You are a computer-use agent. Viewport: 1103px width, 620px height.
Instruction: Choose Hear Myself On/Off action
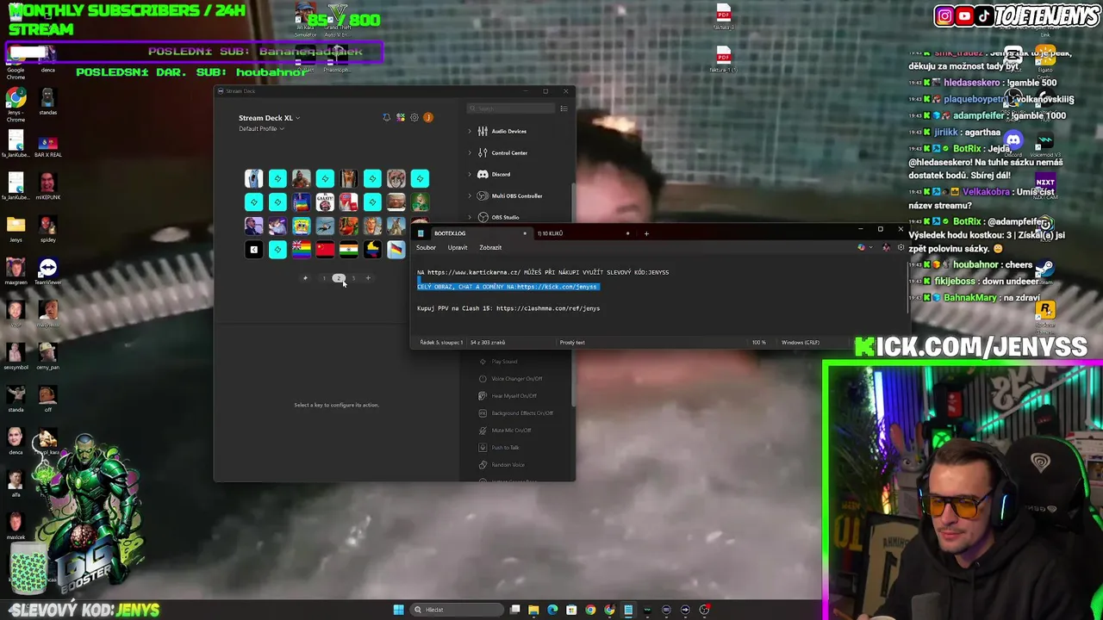(x=514, y=396)
